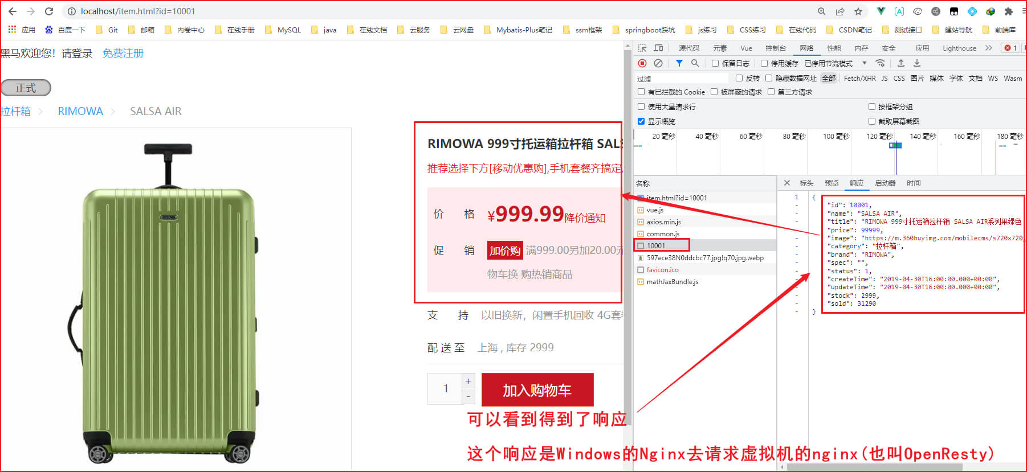Image resolution: width=1027 pixels, height=472 pixels.
Task: Decrease quantity with the minus stepper
Action: 468,396
